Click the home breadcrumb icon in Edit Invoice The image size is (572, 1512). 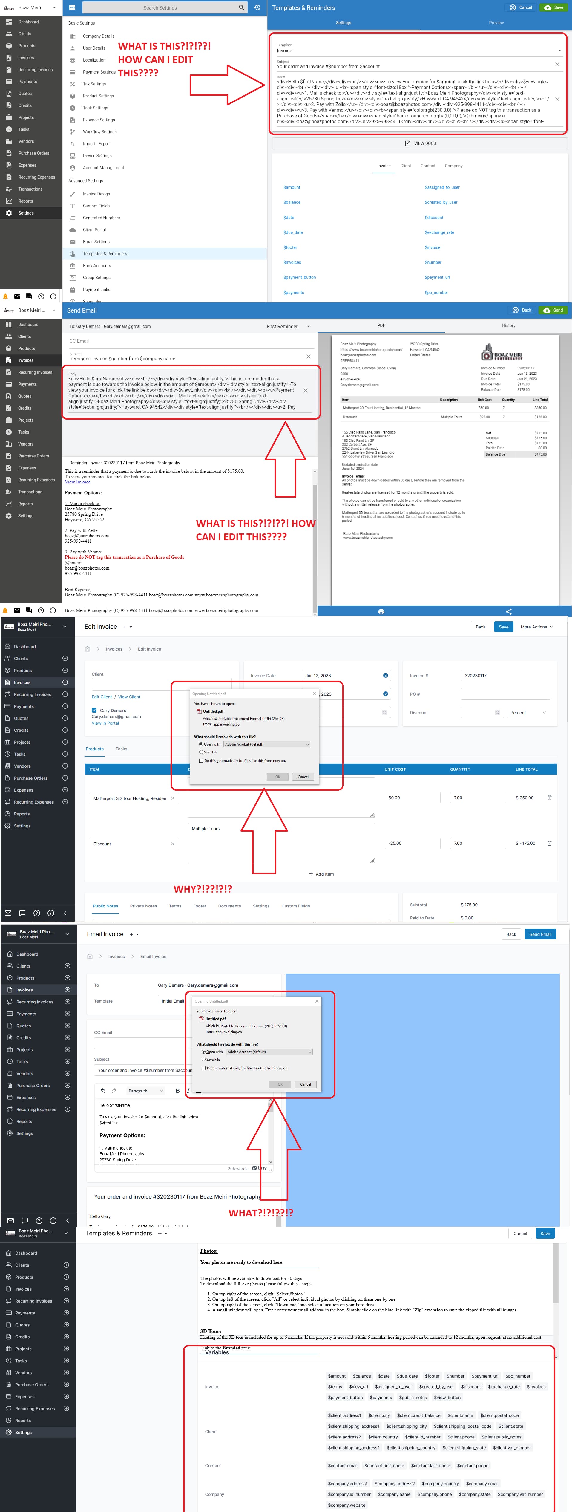(x=88, y=649)
